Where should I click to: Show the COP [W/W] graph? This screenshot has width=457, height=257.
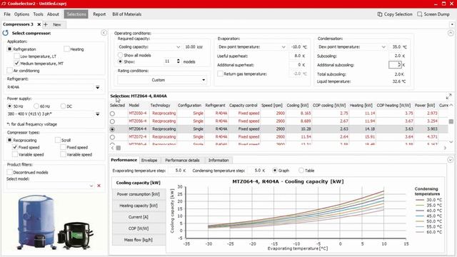(x=139, y=228)
